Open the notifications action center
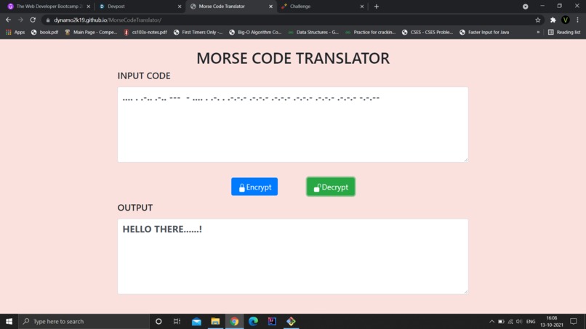Viewport: 586px width, 329px height. click(x=574, y=321)
